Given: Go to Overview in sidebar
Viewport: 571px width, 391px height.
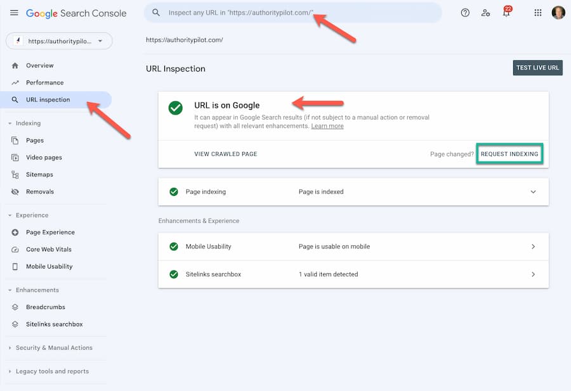Looking at the screenshot, I should pyautogui.click(x=40, y=66).
